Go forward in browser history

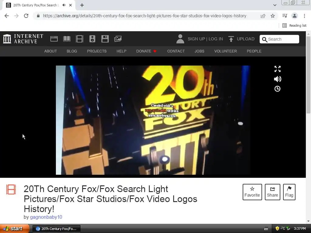16,16
